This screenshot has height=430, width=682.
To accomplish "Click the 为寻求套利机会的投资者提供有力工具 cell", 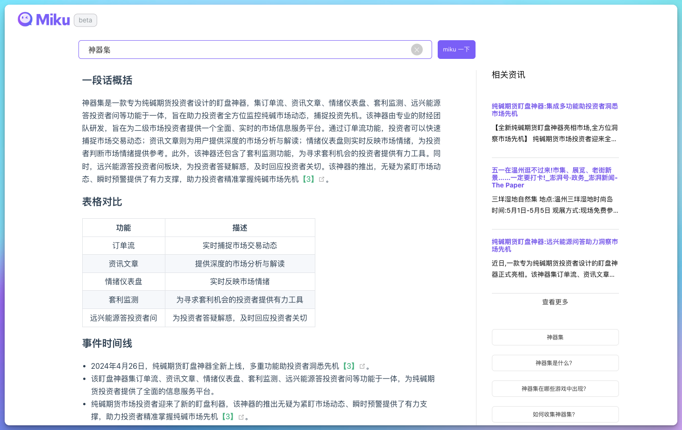I will 240,300.
